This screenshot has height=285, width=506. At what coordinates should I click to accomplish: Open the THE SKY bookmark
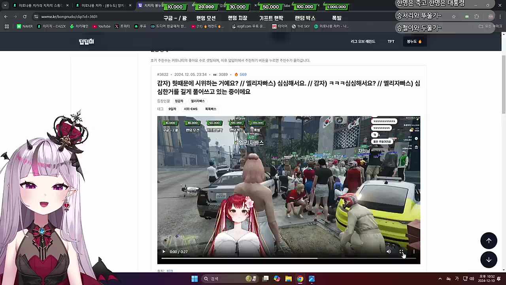(x=301, y=27)
